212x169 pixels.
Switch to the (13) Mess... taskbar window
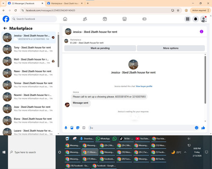(x=158, y=145)
